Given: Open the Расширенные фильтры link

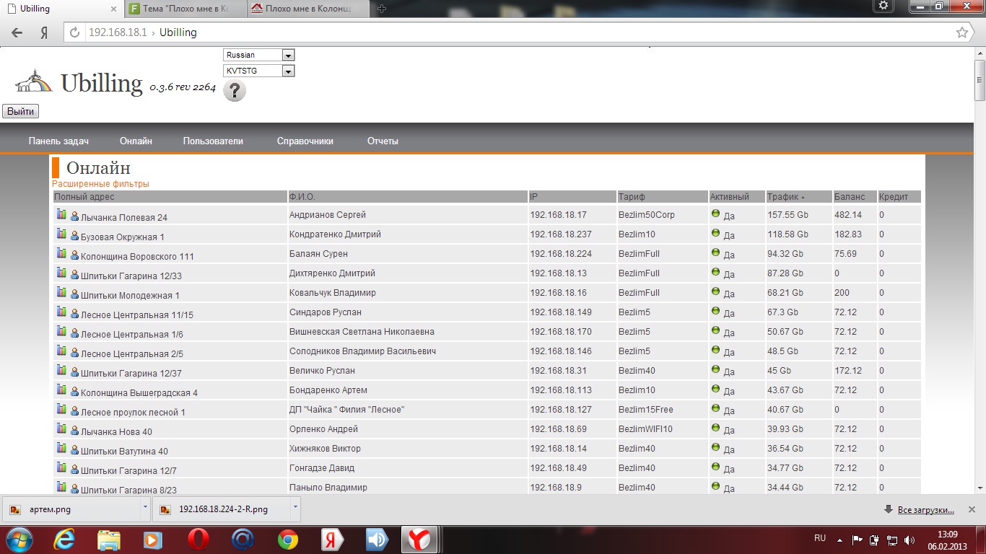Looking at the screenshot, I should 100,184.
